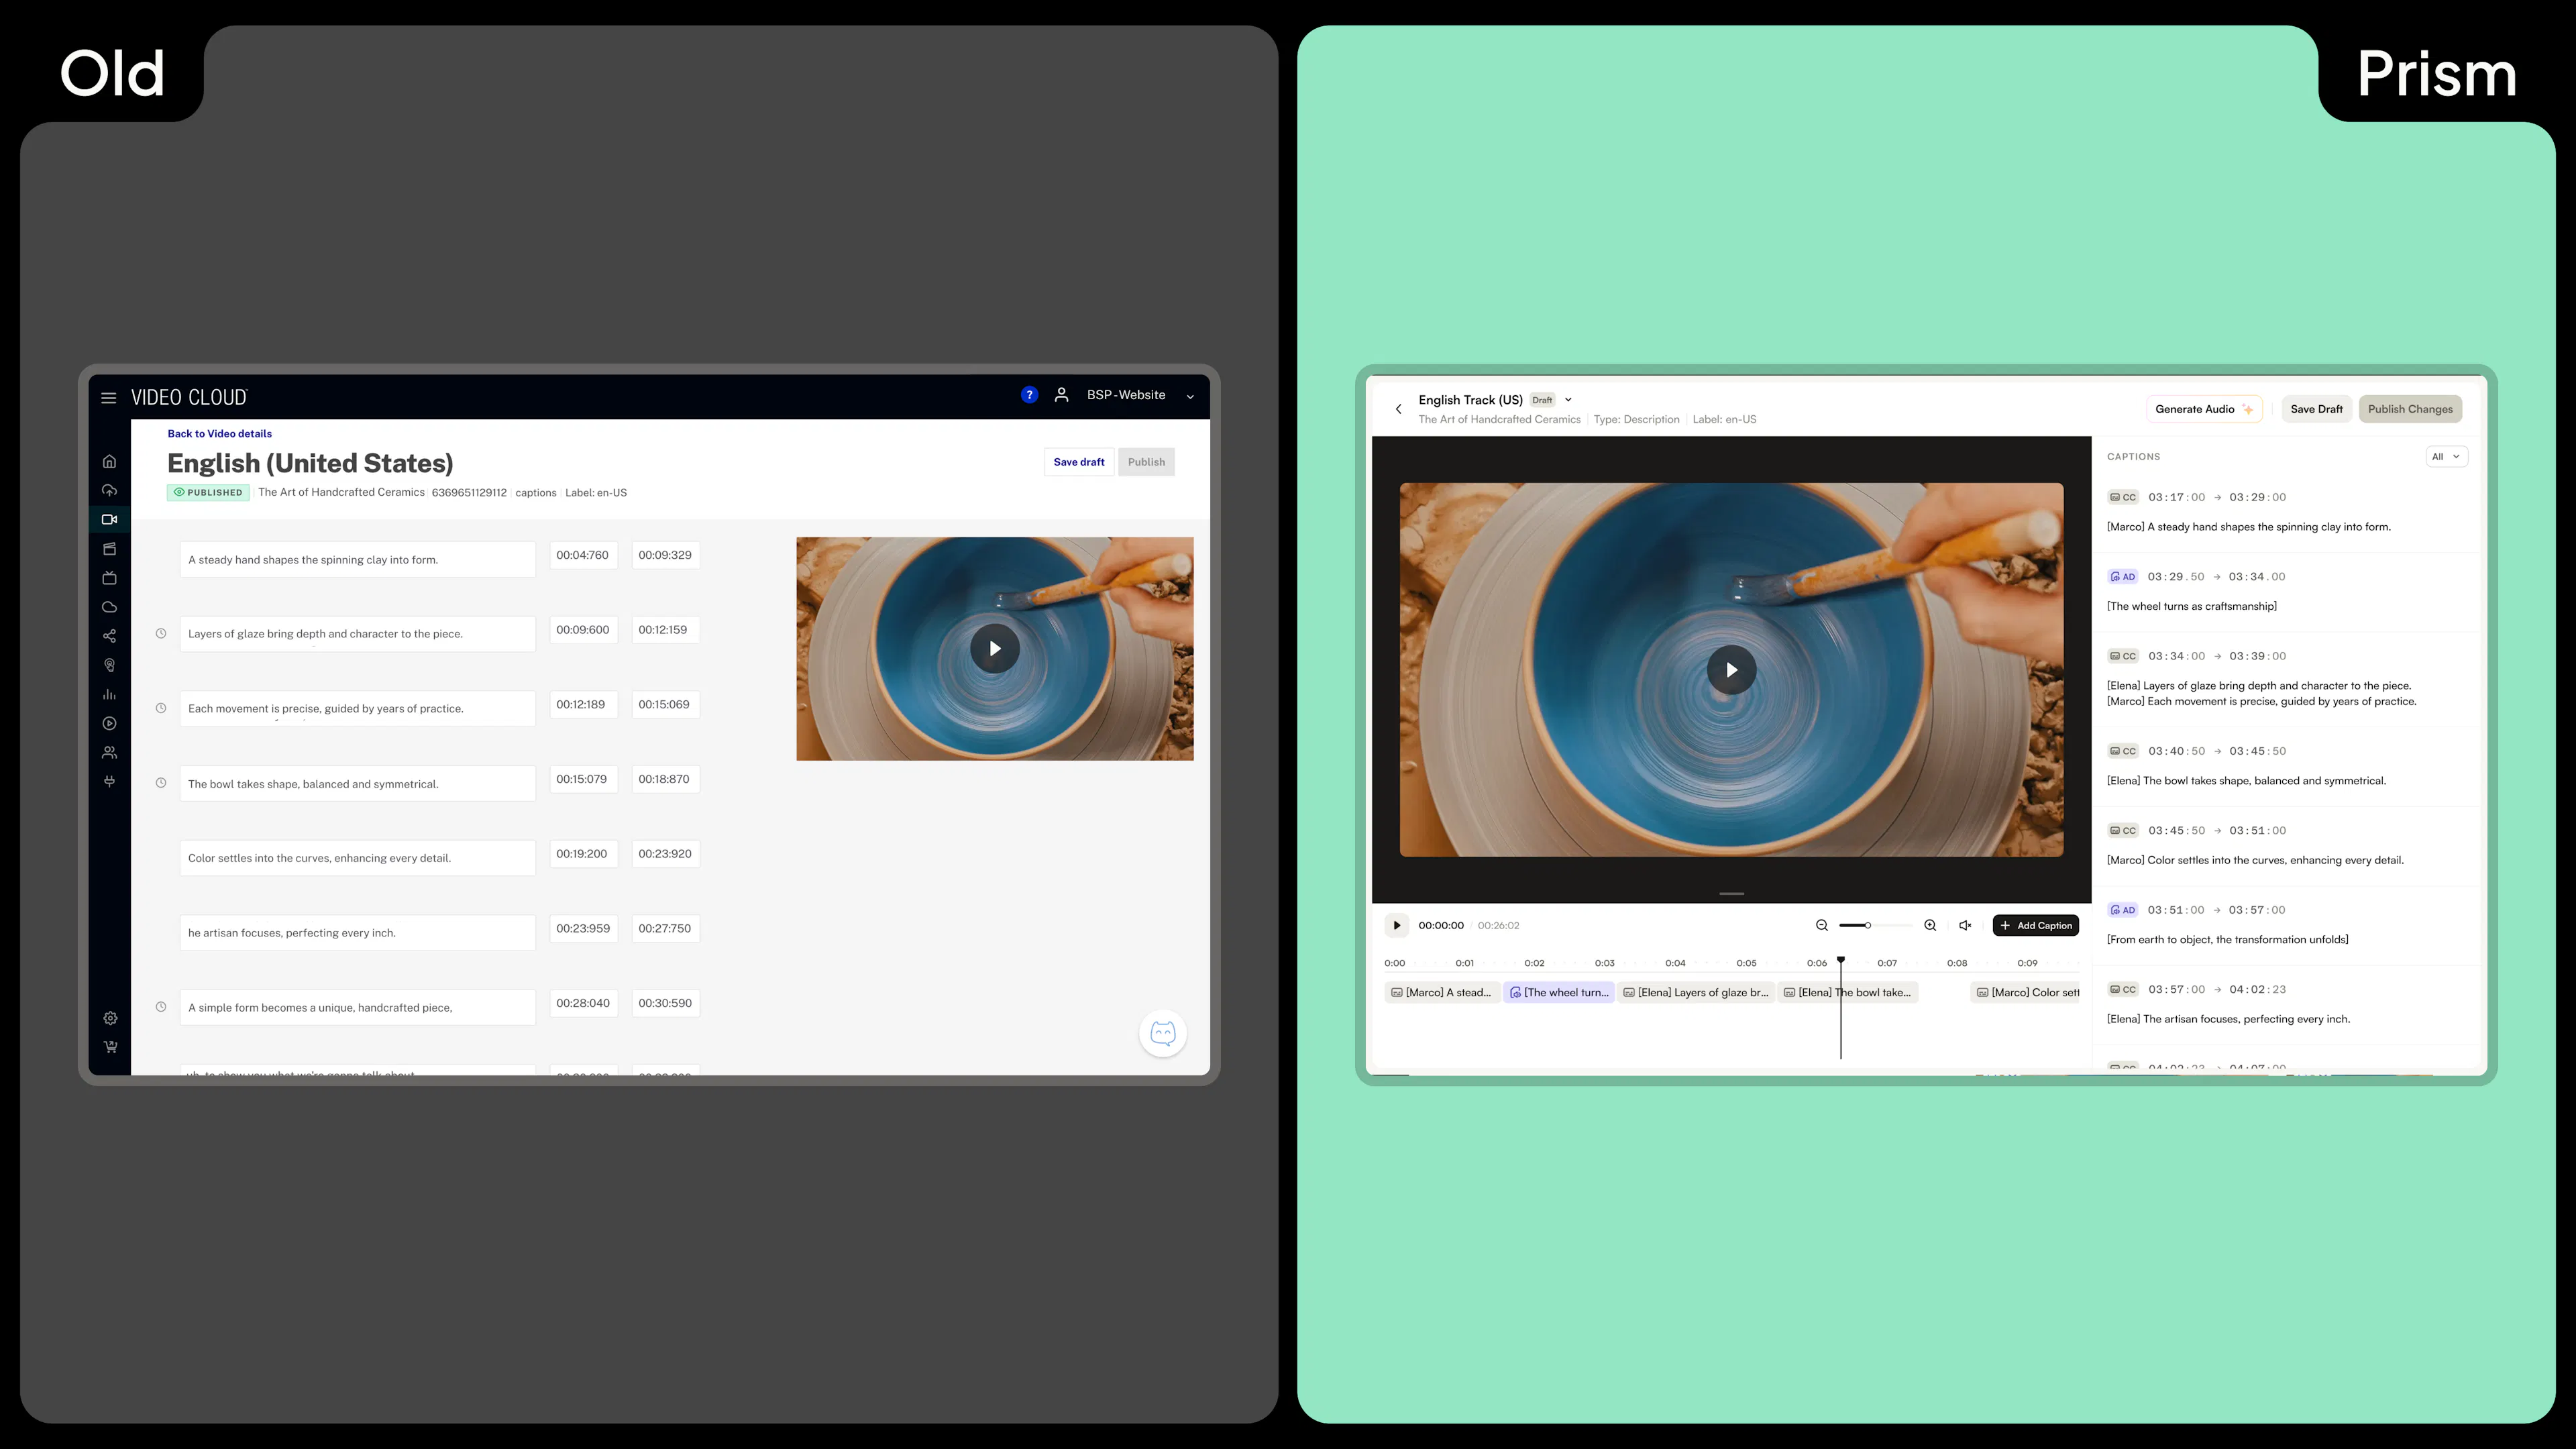The height and width of the screenshot is (1449, 2576).
Task: Click the Publish button in Old editor
Action: pos(1146,462)
